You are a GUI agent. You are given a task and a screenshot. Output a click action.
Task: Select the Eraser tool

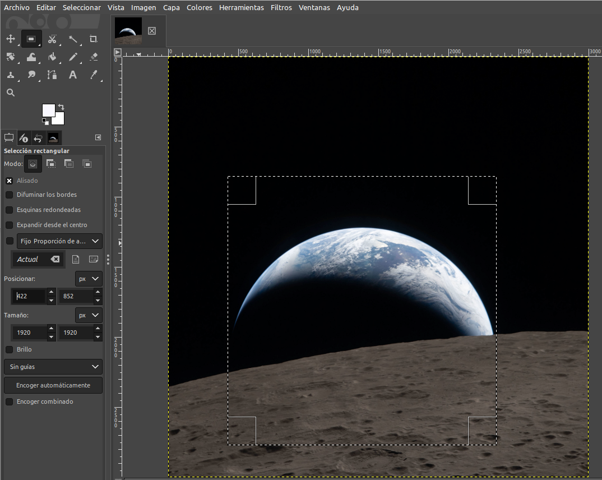[x=94, y=57]
